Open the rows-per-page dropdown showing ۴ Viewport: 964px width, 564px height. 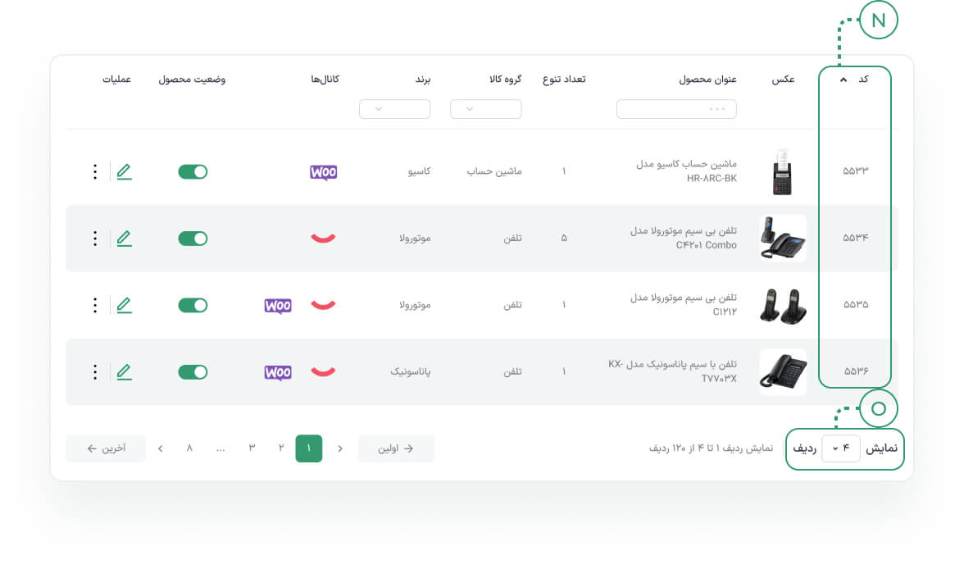pyautogui.click(x=840, y=448)
